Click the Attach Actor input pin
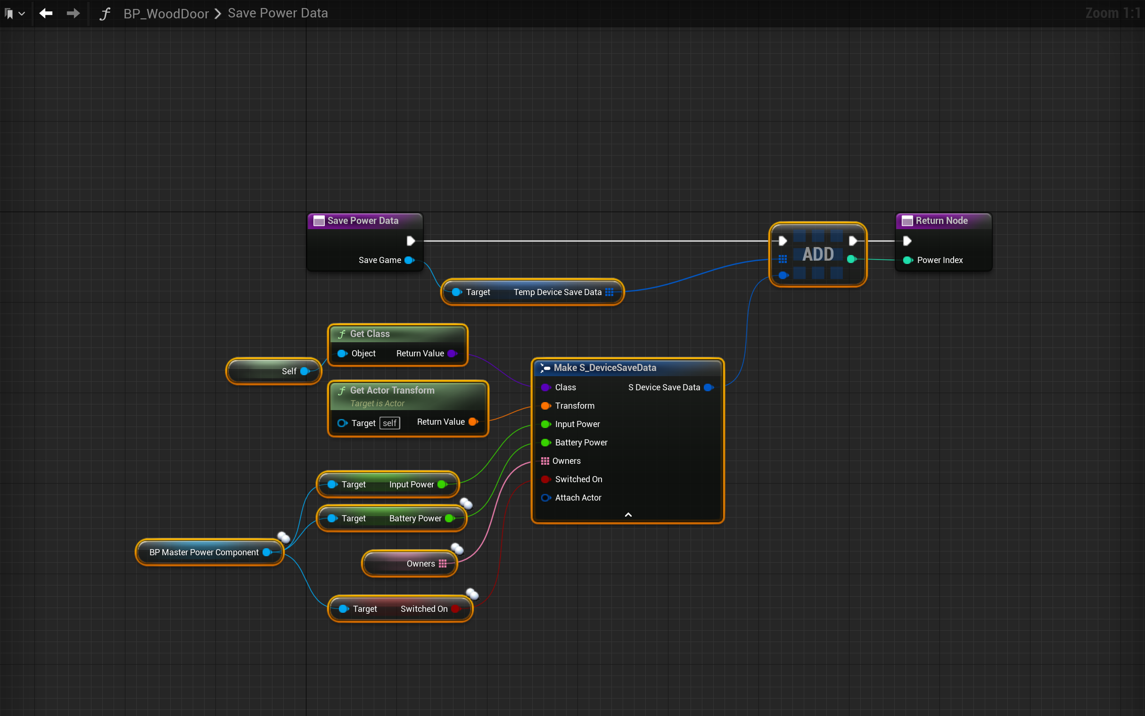Screen dimensions: 1145x716 [x=545, y=498]
